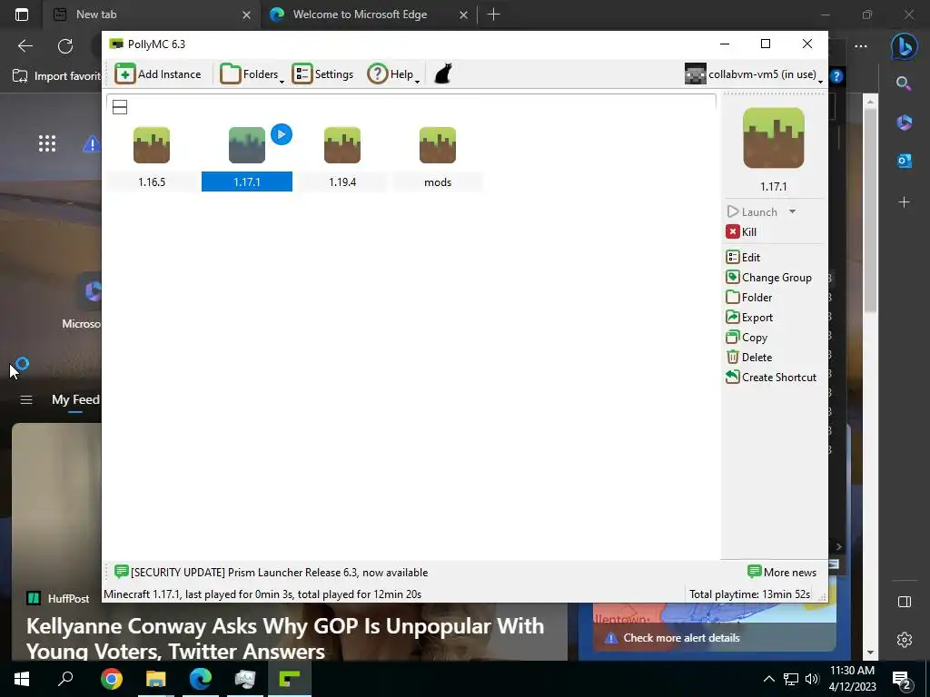Open Bing chat icon in Edge sidebar
The height and width of the screenshot is (697, 930).
pos(904,46)
